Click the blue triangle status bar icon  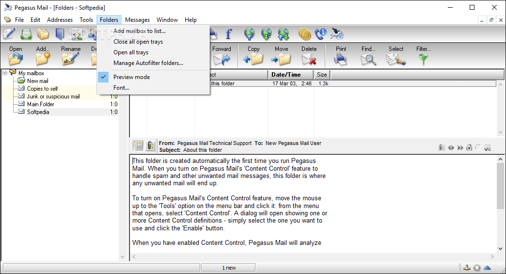[x=487, y=268]
